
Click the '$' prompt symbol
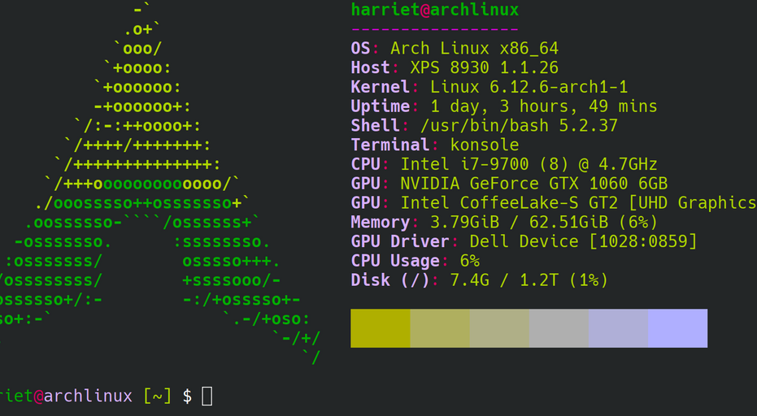pos(187,396)
